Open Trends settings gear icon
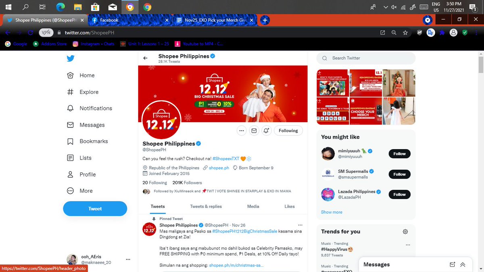Image resolution: width=484 pixels, height=272 pixels. 405,232
